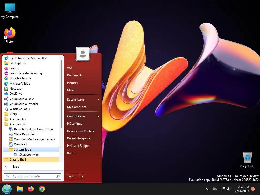Image resolution: width=260 pixels, height=195 pixels.
Task: Click the user account picture
Action: tap(83, 54)
